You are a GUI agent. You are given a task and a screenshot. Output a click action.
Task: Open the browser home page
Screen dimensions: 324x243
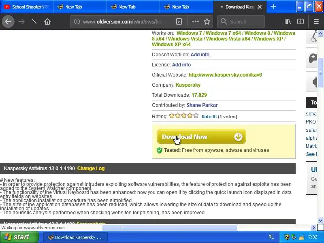[47, 21]
